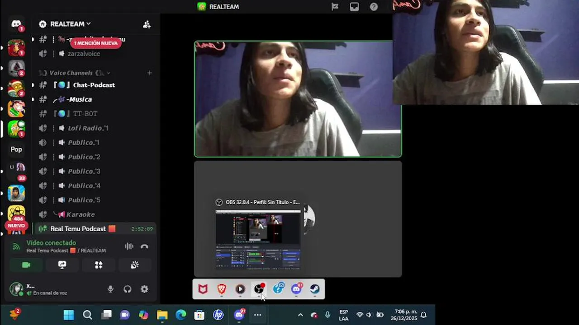Open the Discord inbox icon in the top bar

point(354,7)
